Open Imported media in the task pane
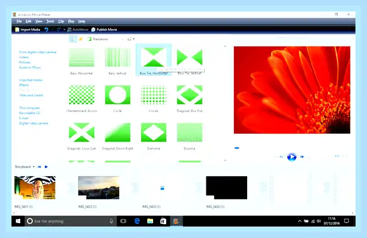Image resolution: width=367 pixels, height=238 pixels. [30, 80]
